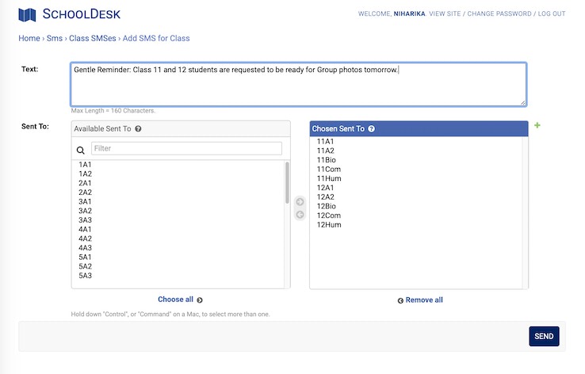Viewport: 585px width, 374px height.
Task: Click the available list scrollbar
Action: coord(287,182)
